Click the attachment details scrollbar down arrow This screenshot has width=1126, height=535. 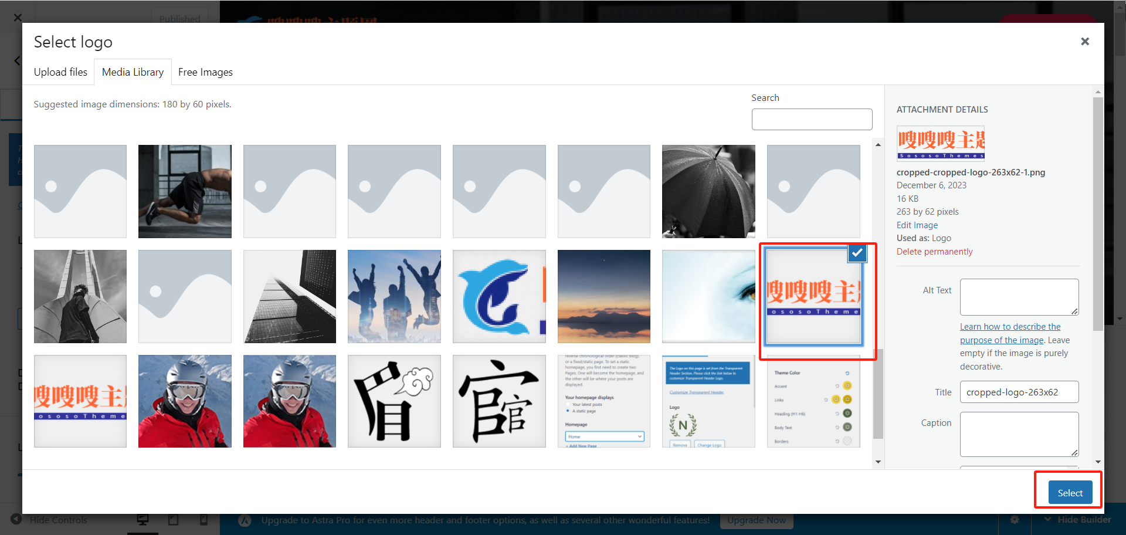[1098, 462]
